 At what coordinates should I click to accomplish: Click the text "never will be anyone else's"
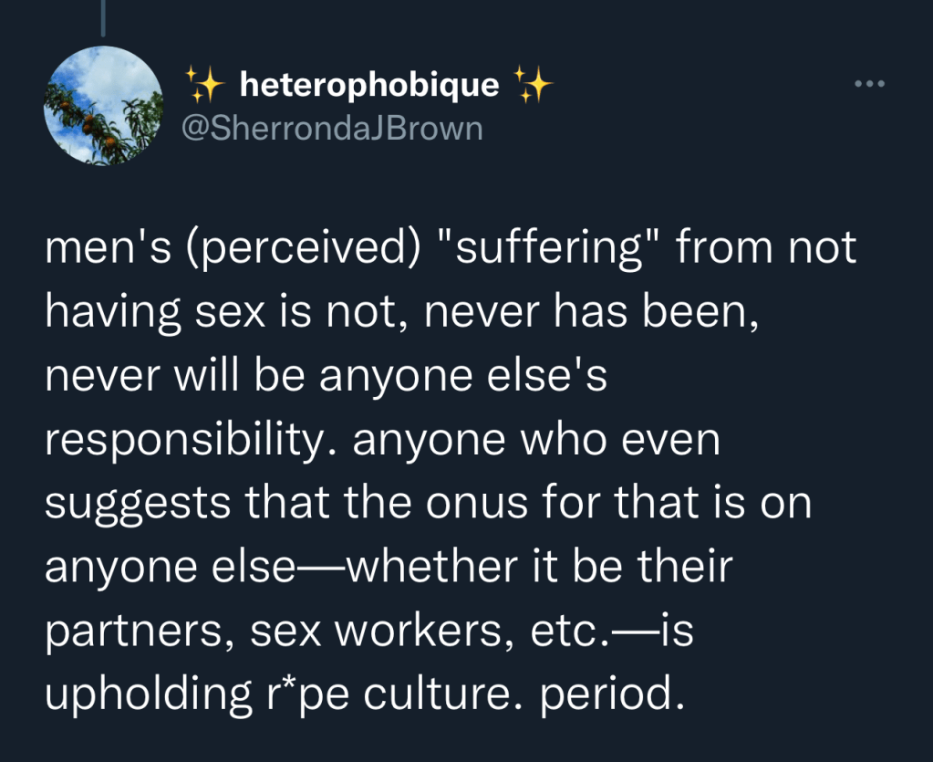click(x=326, y=377)
